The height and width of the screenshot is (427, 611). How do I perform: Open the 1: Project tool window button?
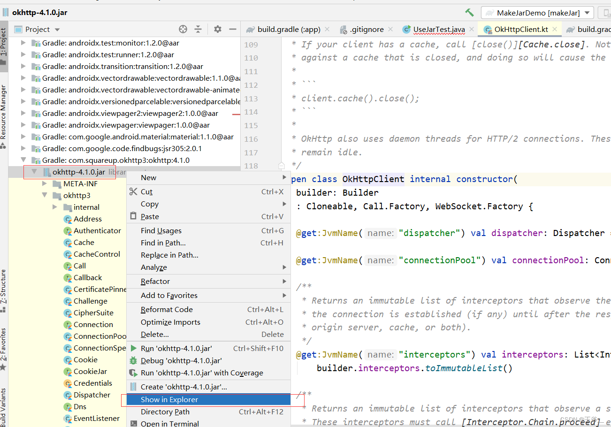point(4,46)
